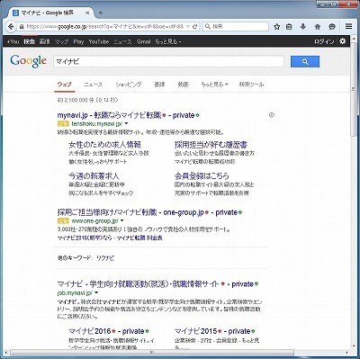Viewport: 360px width, 359px height.
Task: Open Google settings gear icon
Action: (343, 41)
